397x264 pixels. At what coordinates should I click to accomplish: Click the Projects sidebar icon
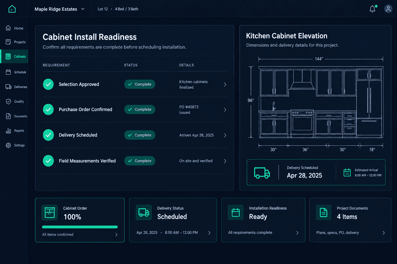(8, 42)
